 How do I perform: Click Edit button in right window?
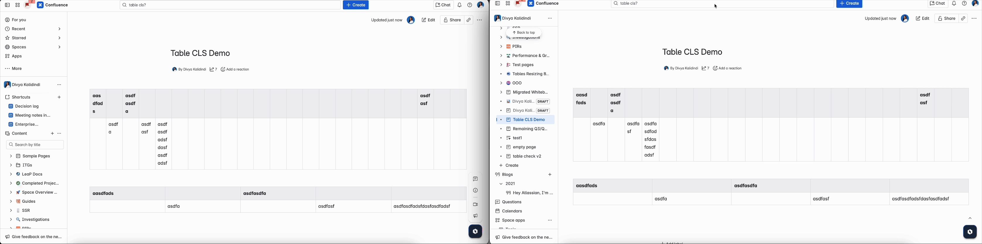923,19
